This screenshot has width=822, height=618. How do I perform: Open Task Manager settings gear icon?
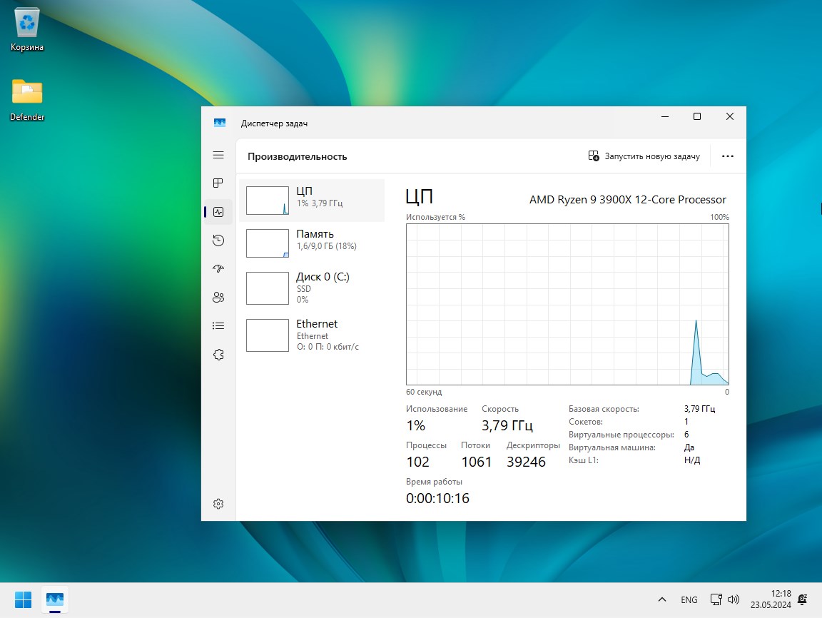click(218, 504)
